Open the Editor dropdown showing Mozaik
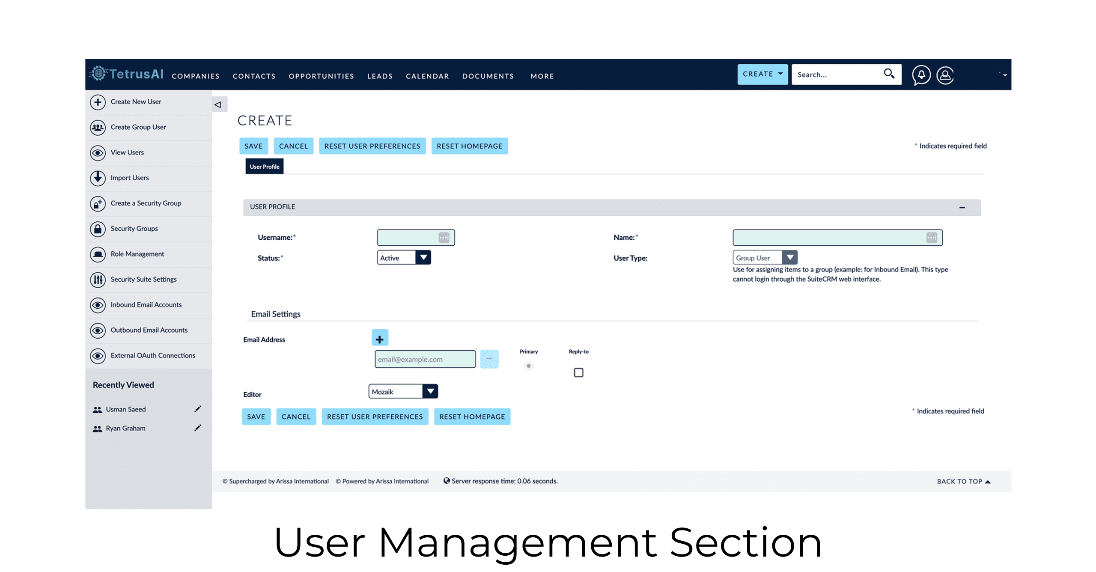The height and width of the screenshot is (572, 1096). [402, 391]
